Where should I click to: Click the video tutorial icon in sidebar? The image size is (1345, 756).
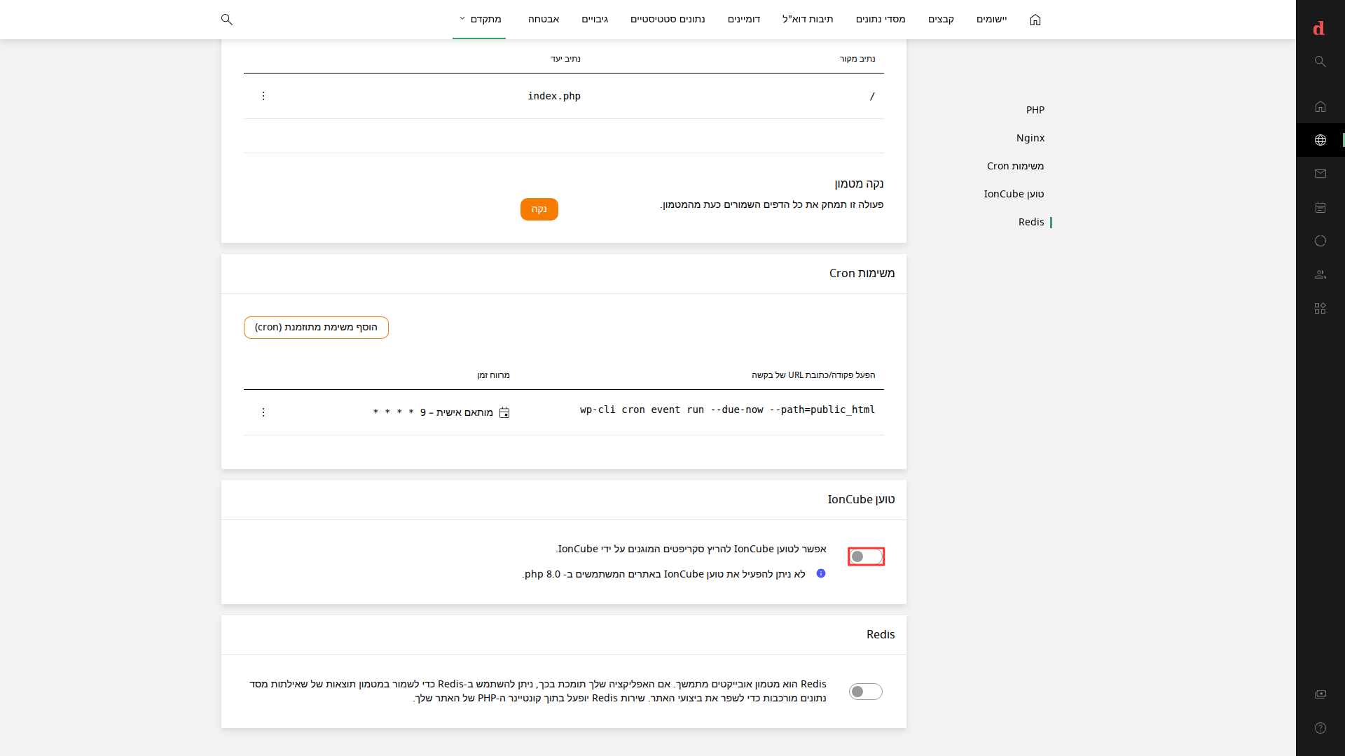(x=1320, y=694)
